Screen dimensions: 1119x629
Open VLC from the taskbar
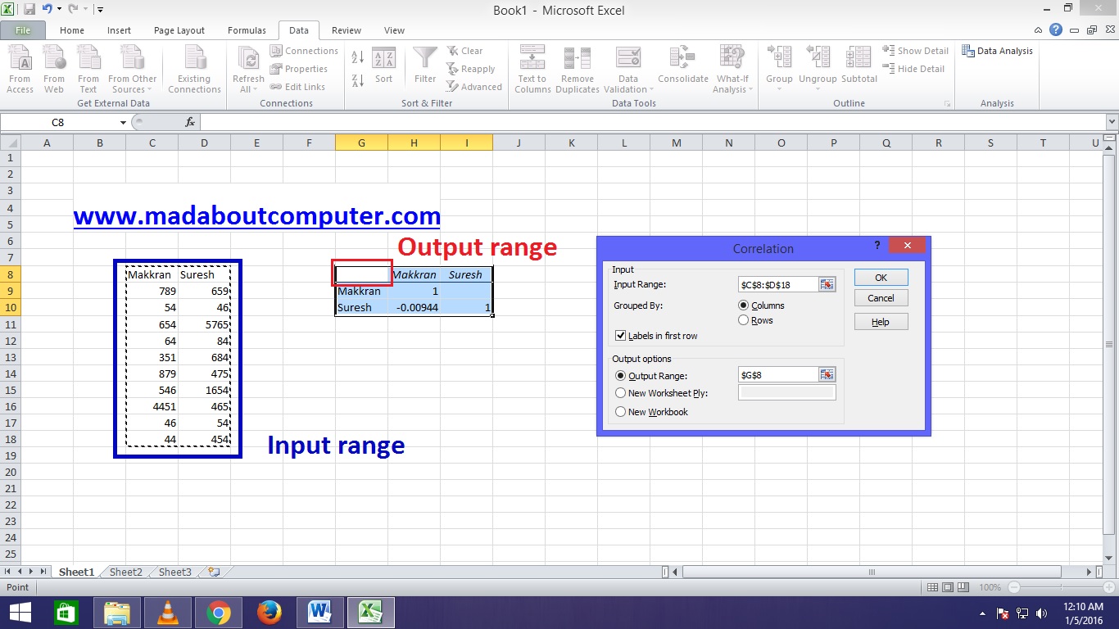click(x=168, y=612)
